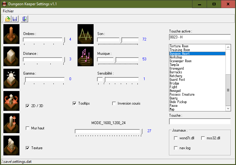236x165 pixels.
Task: Click the exit door toolbar icon
Action: [x=24, y=19]
